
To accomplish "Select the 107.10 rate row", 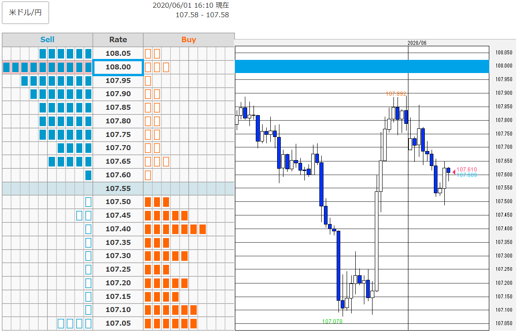I will [118, 310].
